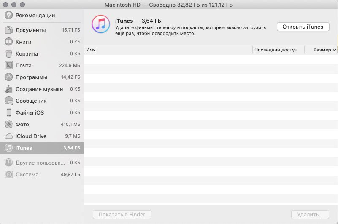Click the Программы App Store icon
The height and width of the screenshot is (224, 338).
(8, 77)
